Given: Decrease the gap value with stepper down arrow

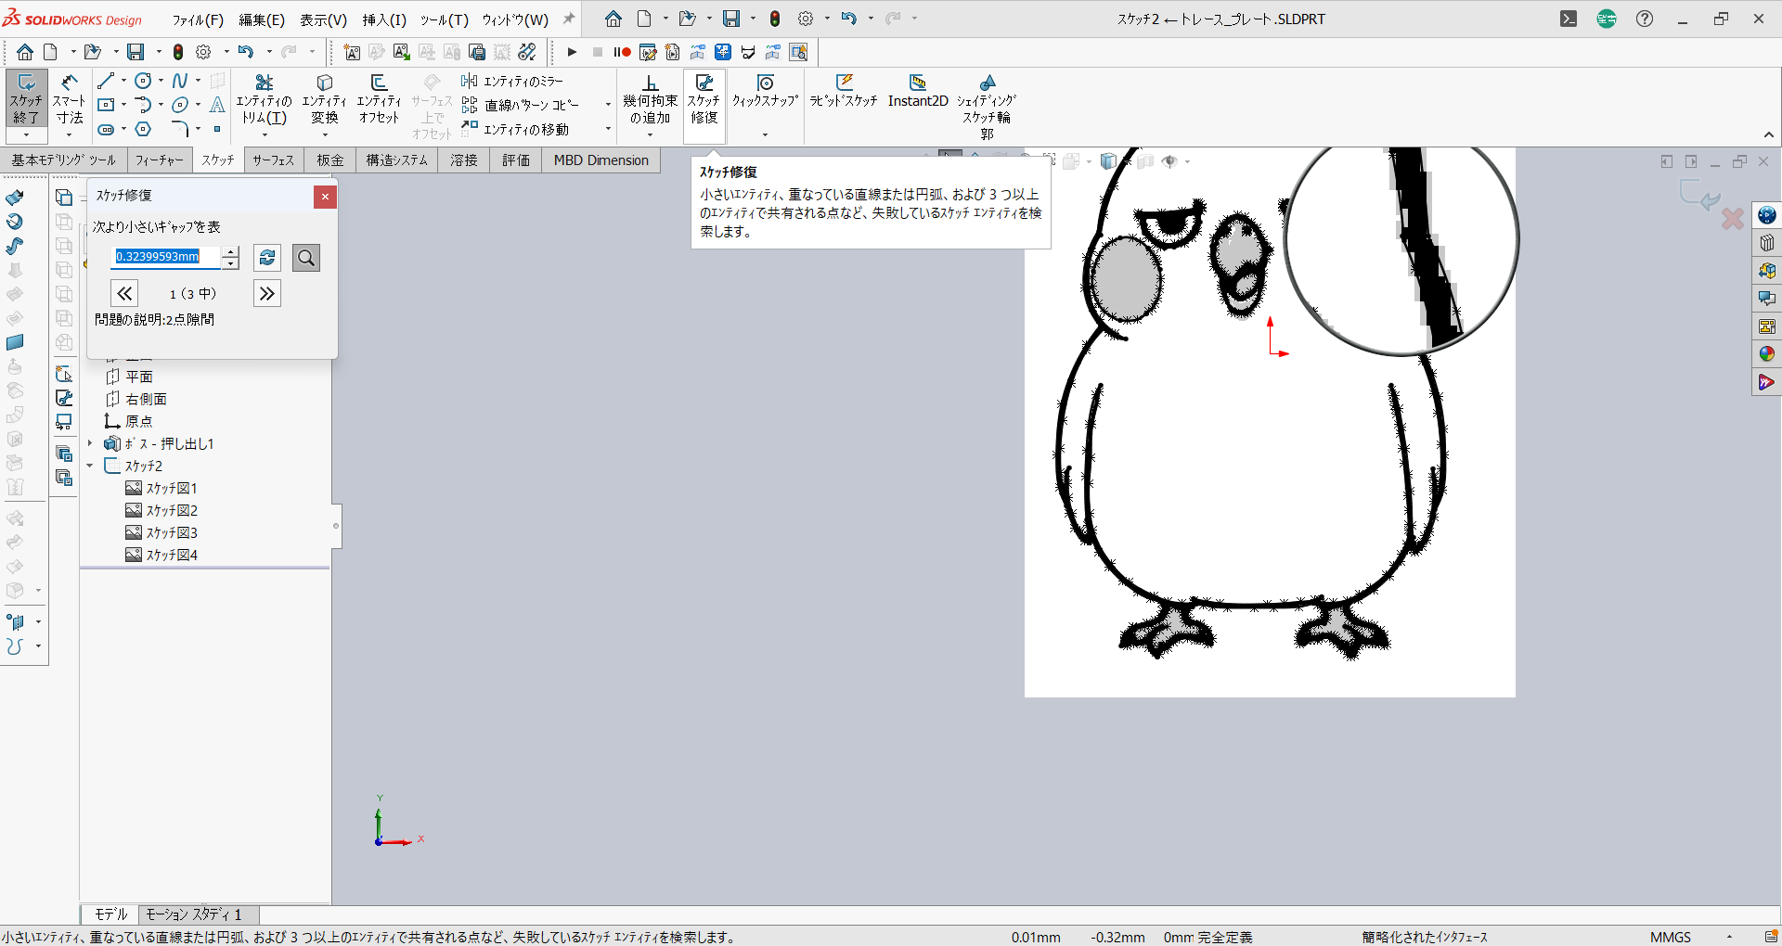Looking at the screenshot, I should click(231, 263).
